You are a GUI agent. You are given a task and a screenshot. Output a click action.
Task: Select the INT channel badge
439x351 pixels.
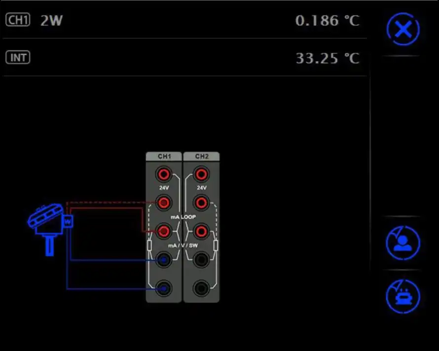[18, 57]
